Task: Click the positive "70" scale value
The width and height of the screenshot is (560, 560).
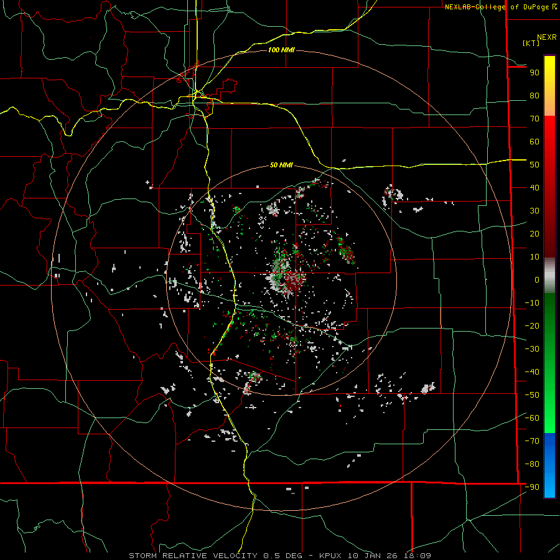Action: tap(534, 119)
